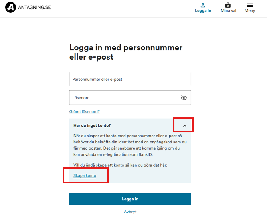Select the 'Logga in' label in header
Image resolution: width=267 pixels, height=218 pixels.
pyautogui.click(x=203, y=11)
